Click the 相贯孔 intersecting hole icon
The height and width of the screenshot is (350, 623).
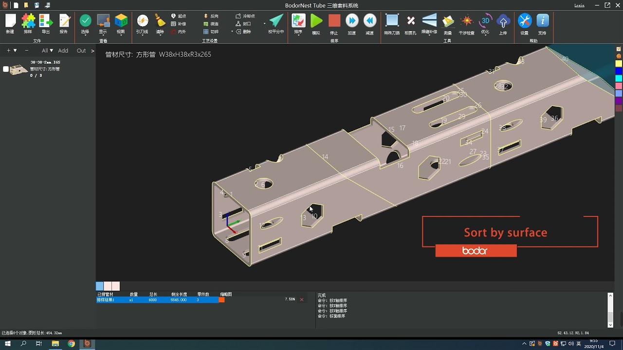tap(411, 20)
